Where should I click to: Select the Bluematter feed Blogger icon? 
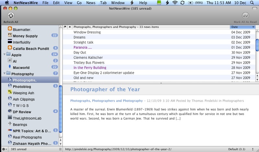tap(10, 29)
